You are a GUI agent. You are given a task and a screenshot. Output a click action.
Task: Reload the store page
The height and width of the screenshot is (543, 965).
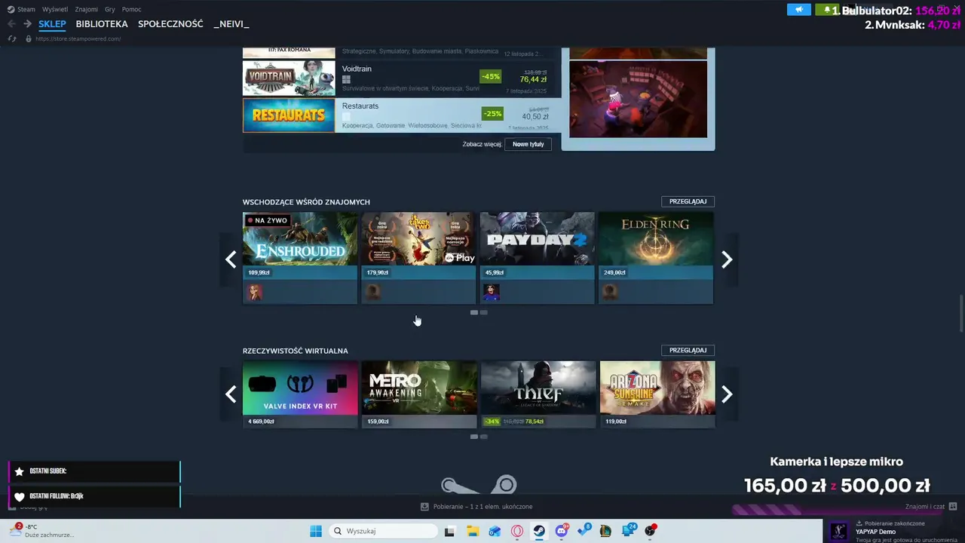click(12, 38)
